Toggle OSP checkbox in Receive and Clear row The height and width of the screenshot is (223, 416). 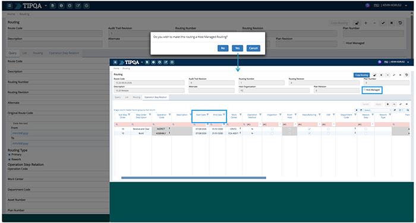pos(328,129)
